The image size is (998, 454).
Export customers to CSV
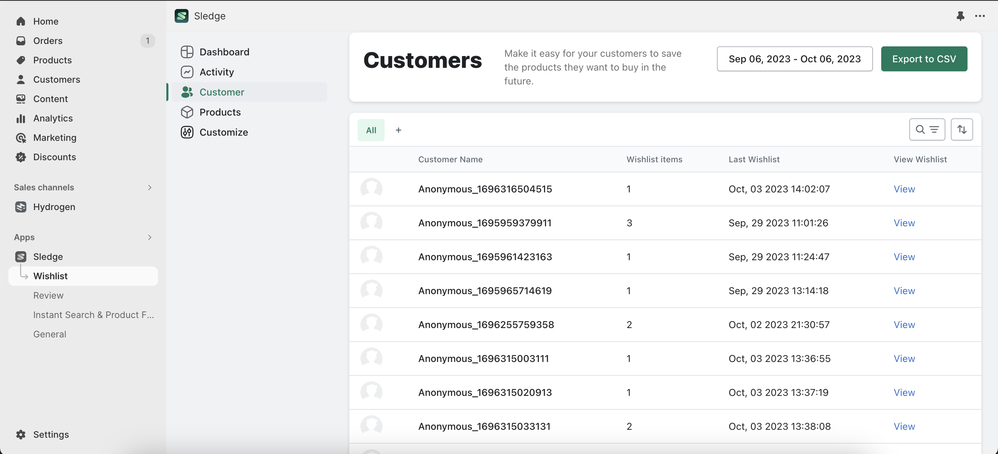click(923, 59)
